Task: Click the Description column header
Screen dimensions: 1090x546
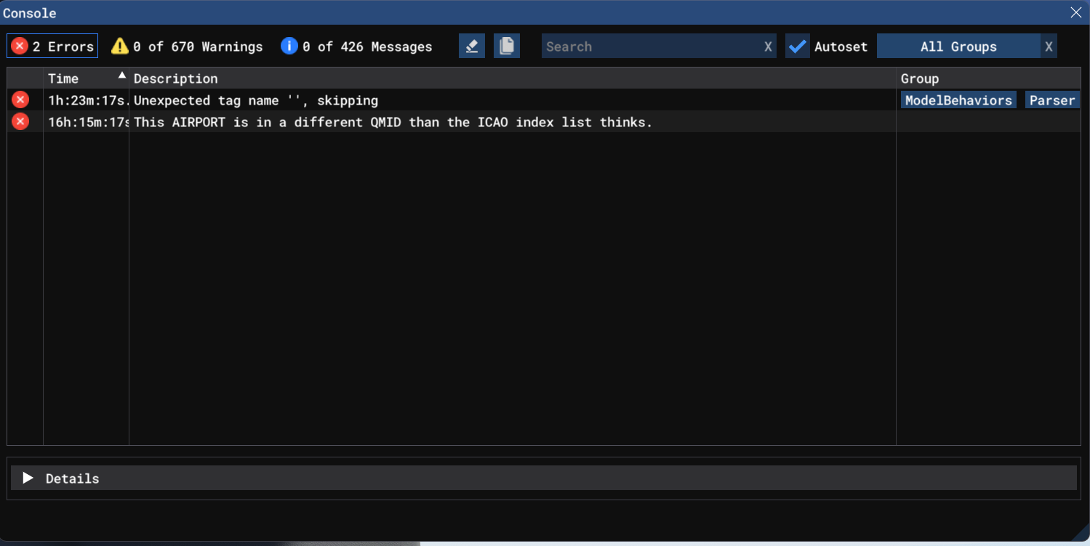Action: [176, 78]
